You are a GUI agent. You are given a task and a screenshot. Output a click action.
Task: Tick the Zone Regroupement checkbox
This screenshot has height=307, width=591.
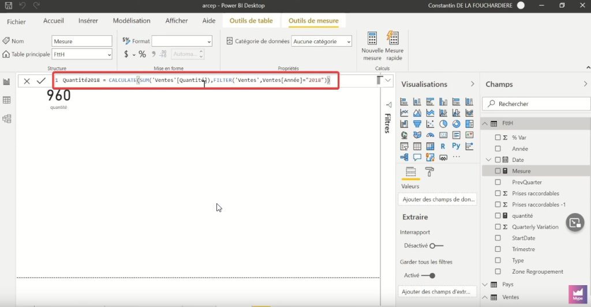498,272
